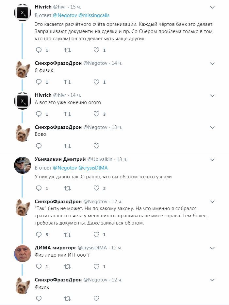The width and height of the screenshot is (229, 305).
Task: Click ДИМА мироторг's profile avatar
Action: pyautogui.click(x=23, y=253)
